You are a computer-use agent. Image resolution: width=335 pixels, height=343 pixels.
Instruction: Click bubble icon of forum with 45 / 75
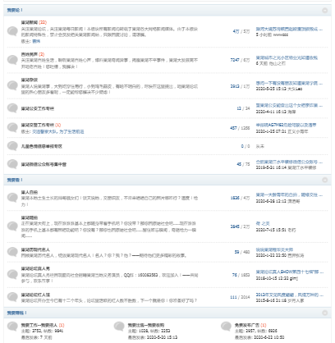[x=12, y=164]
